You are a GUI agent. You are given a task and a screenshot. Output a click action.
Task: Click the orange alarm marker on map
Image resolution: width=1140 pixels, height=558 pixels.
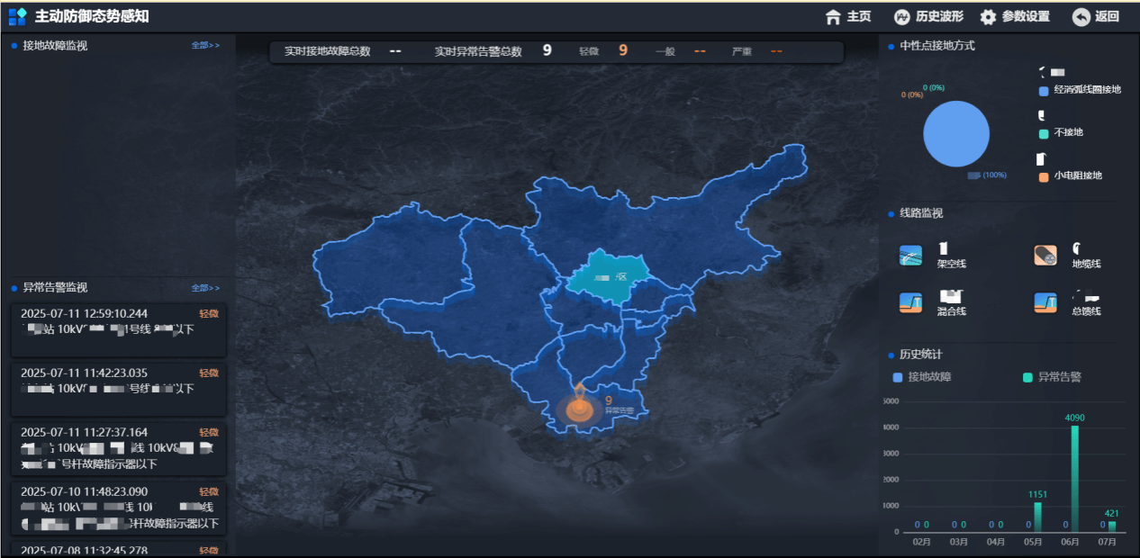pos(580,409)
